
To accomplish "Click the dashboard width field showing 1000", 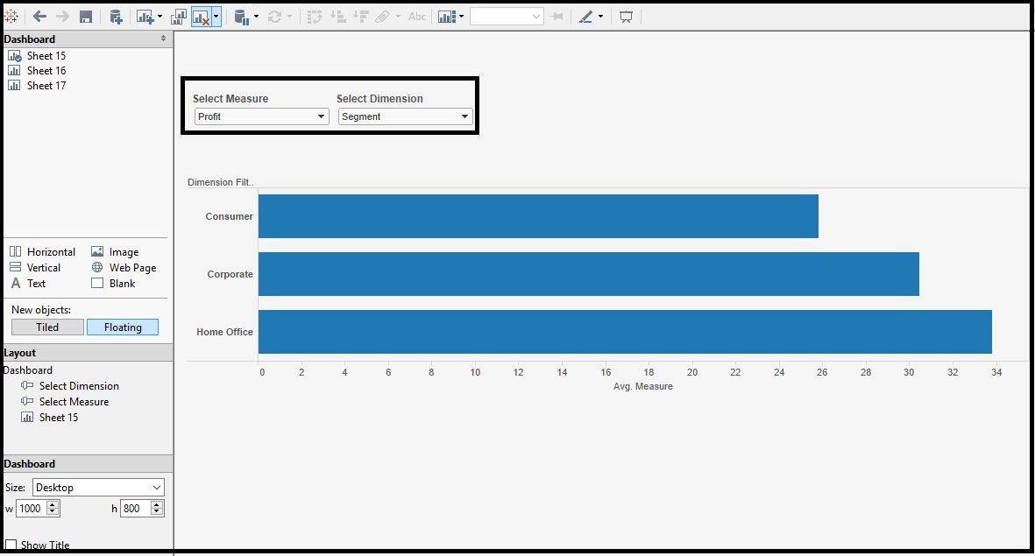I will point(33,508).
